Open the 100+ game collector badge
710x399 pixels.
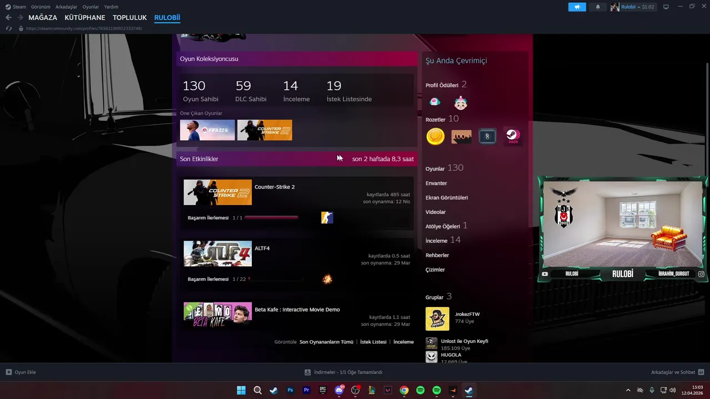(x=461, y=136)
